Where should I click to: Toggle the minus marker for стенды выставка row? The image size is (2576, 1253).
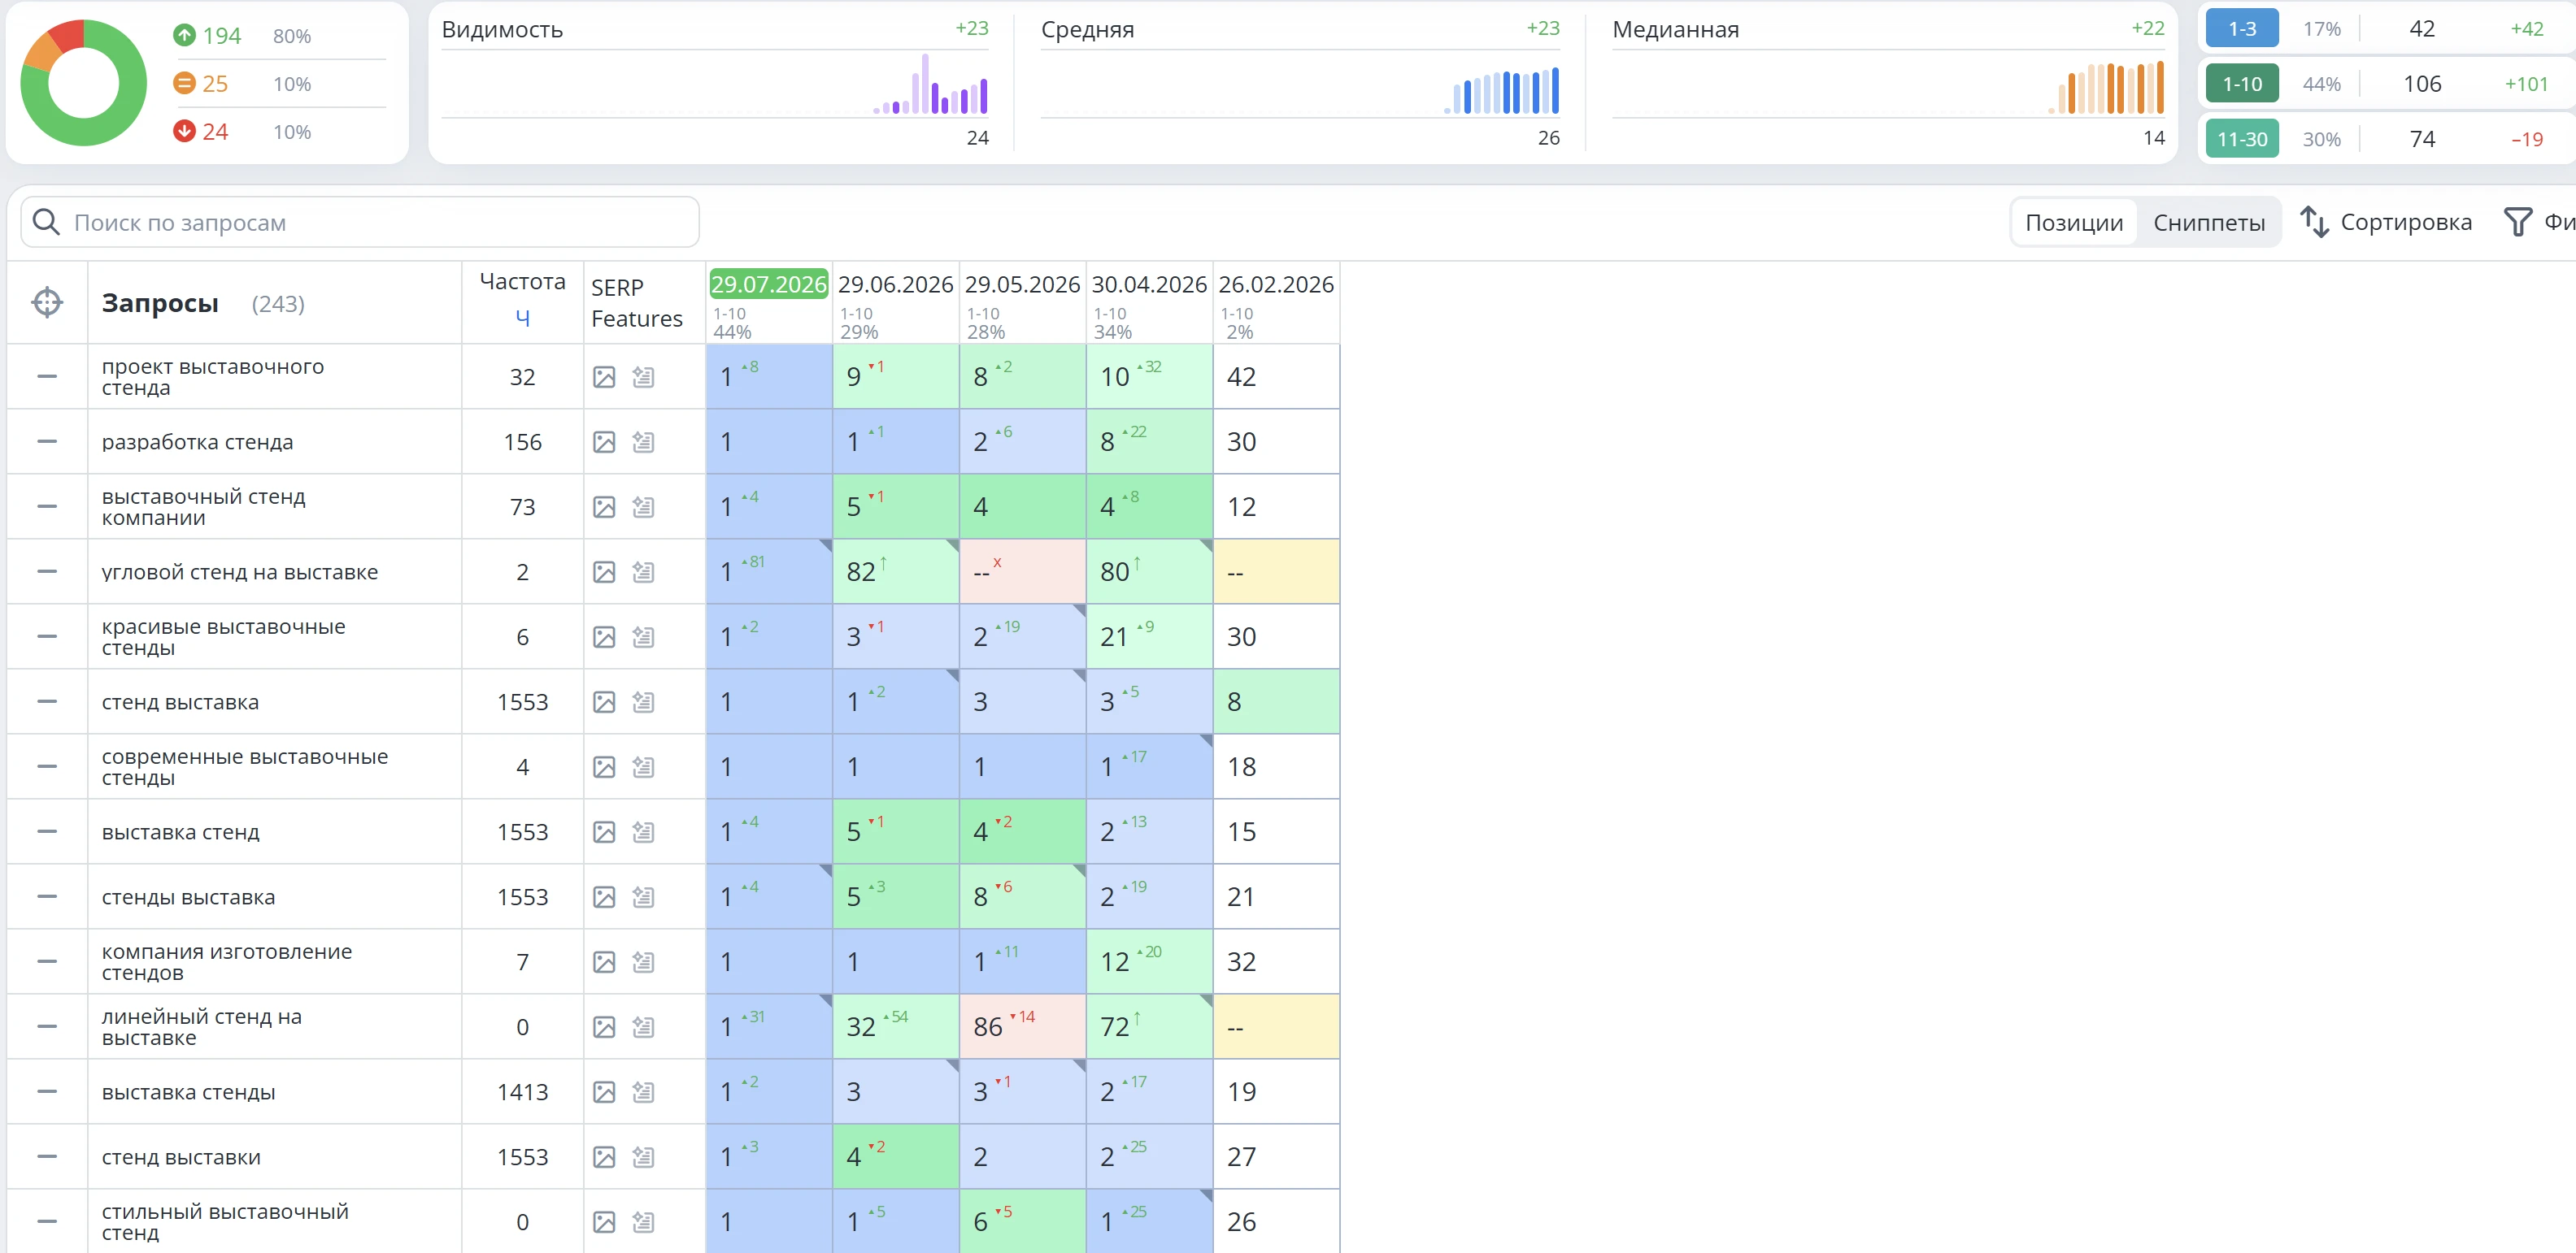[47, 896]
